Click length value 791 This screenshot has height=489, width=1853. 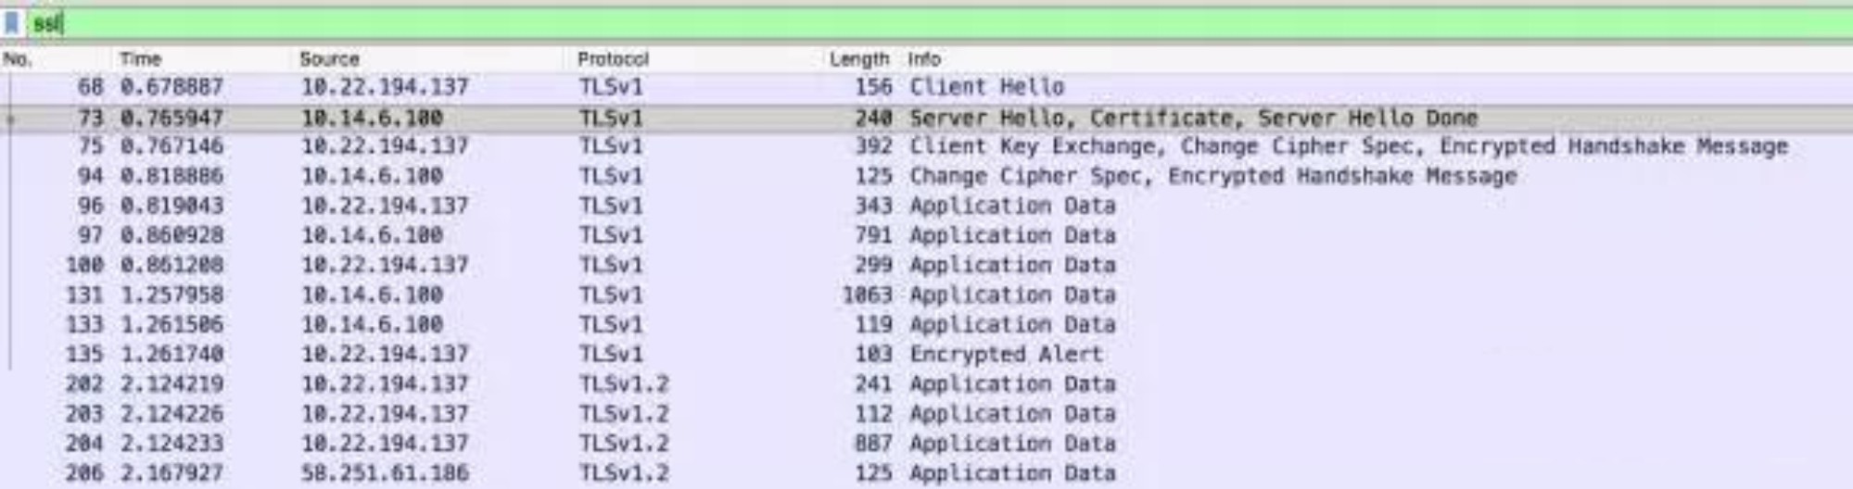coord(873,235)
